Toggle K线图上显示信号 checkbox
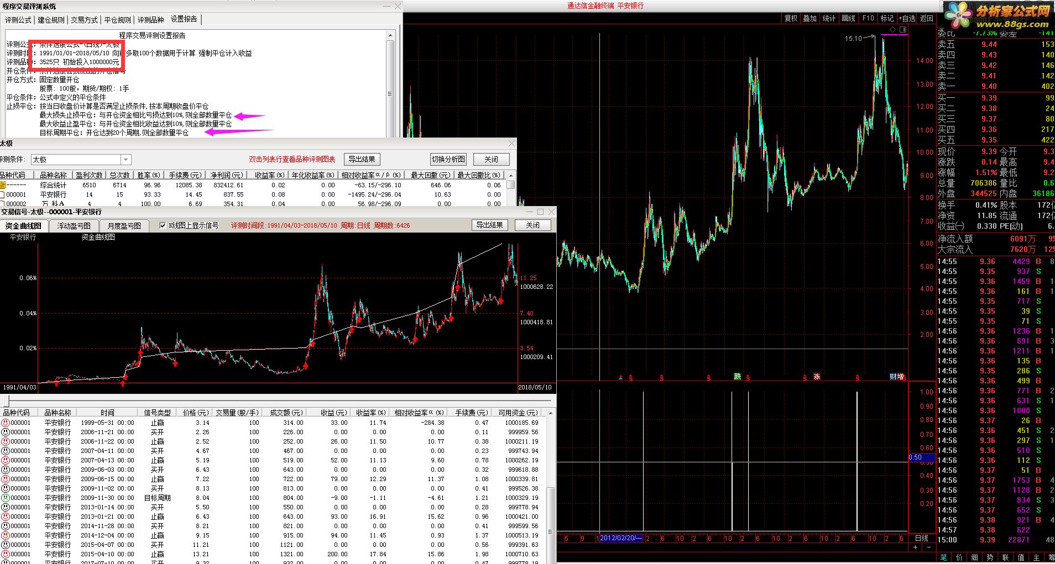 [x=163, y=225]
